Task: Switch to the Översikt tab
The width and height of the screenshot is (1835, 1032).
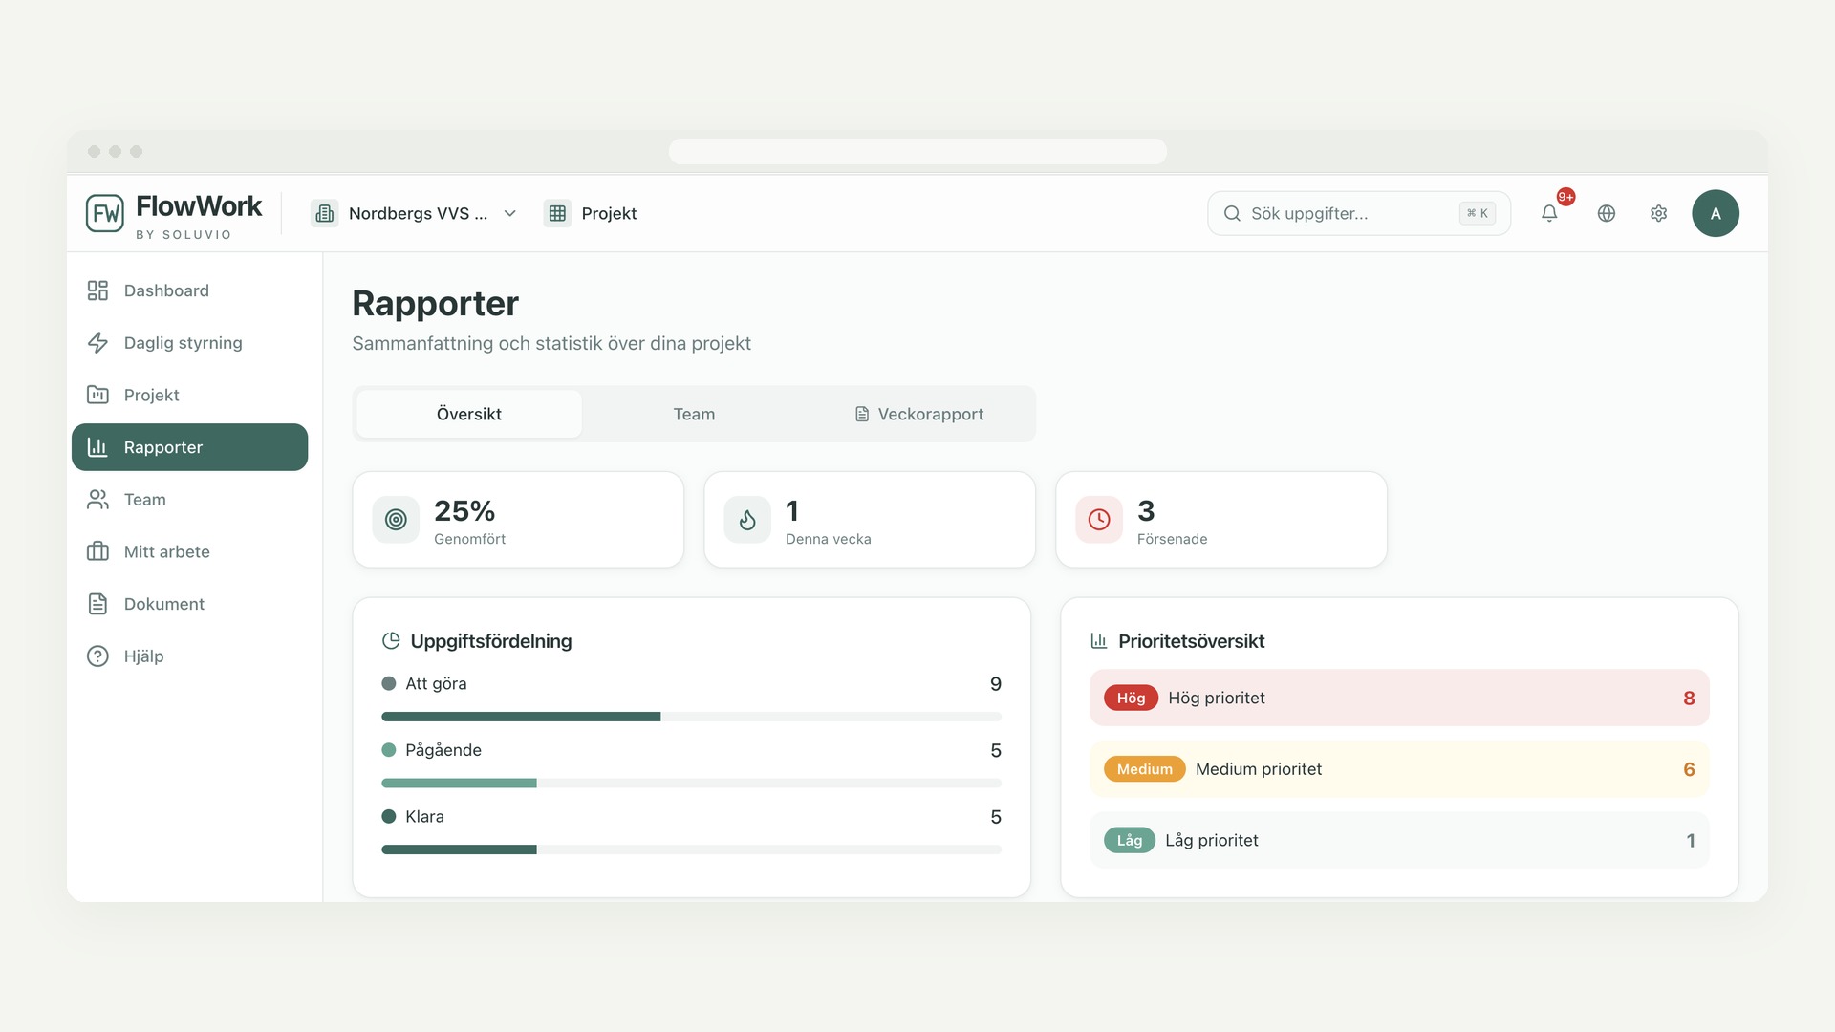Action: coord(469,414)
